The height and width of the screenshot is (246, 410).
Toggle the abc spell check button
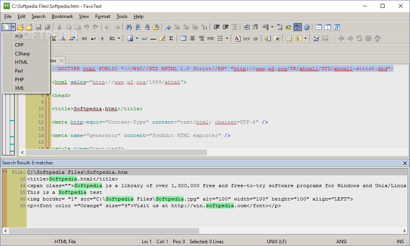[x=298, y=27]
